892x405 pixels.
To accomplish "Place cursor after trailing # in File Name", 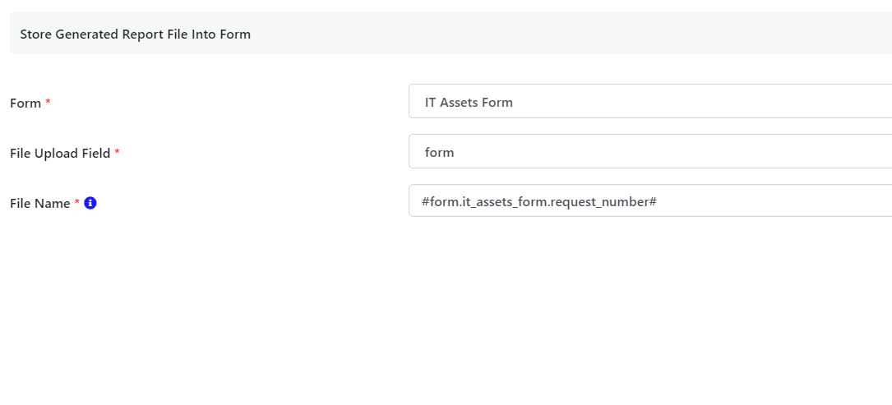I will (x=659, y=201).
